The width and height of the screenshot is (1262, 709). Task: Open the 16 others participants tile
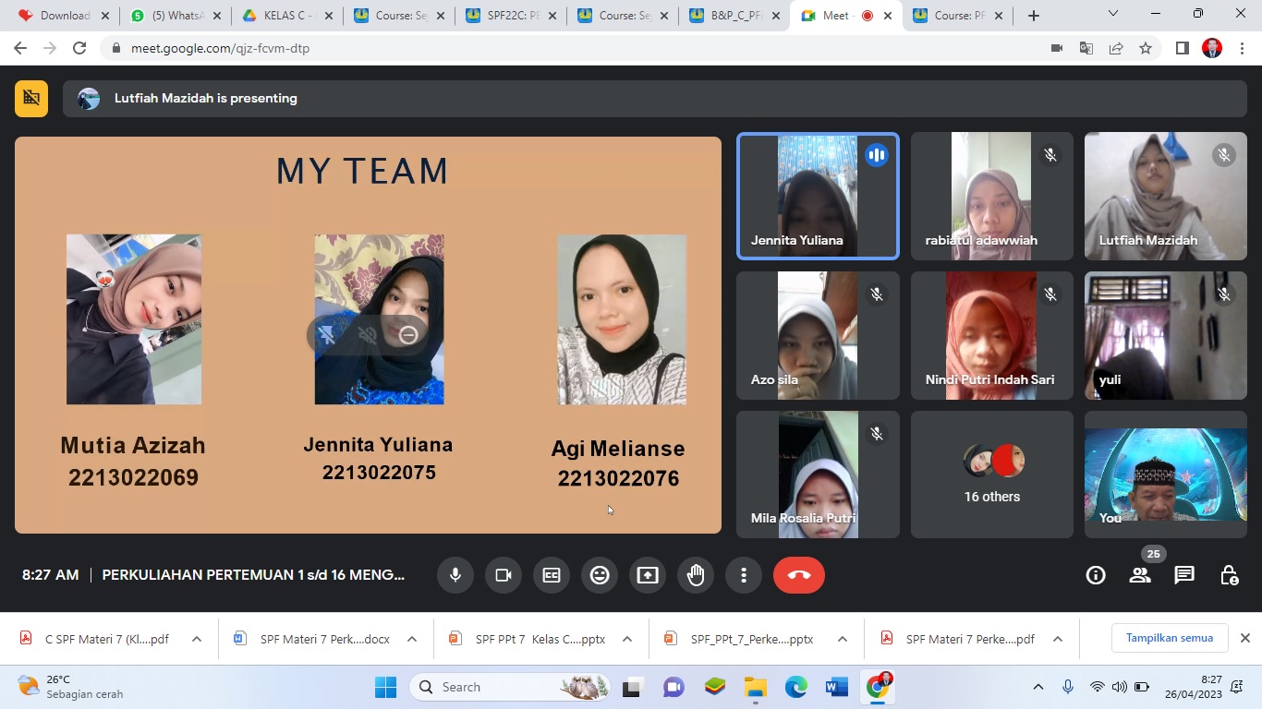coord(992,474)
